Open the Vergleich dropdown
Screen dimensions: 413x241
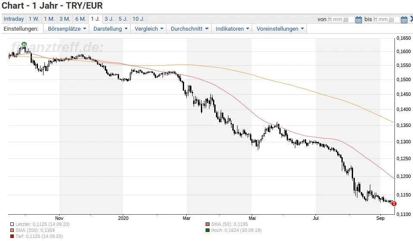(149, 29)
